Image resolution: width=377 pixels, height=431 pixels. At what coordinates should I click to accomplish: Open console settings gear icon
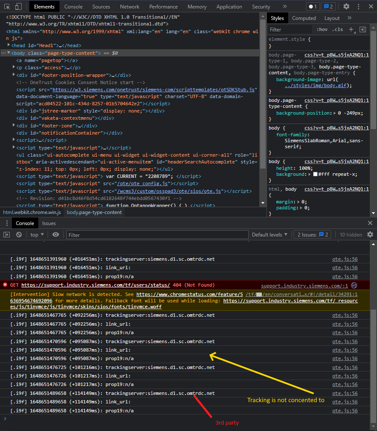point(370,234)
